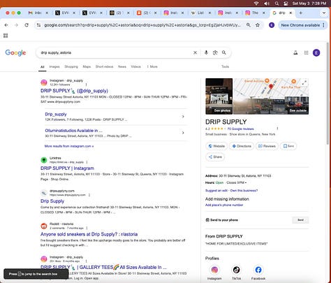331x283 pixels.
Task: Open the Chrome profile avatar in toolbar
Action: click(272, 25)
